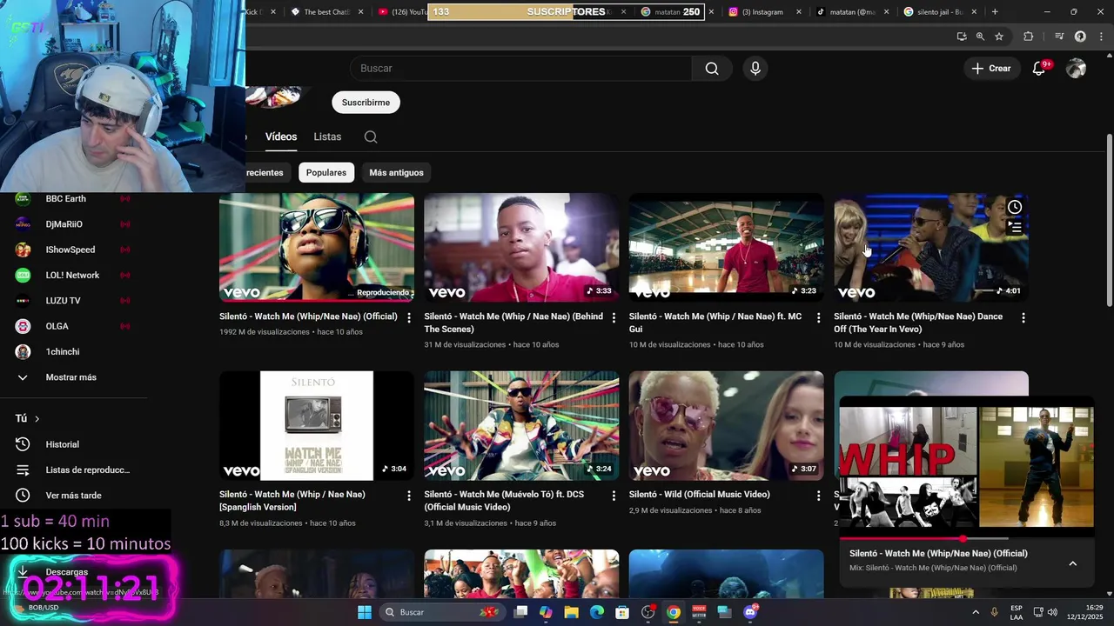The height and width of the screenshot is (626, 1114).
Task: Open Ver más tarde in sidebar
Action: coord(74,496)
